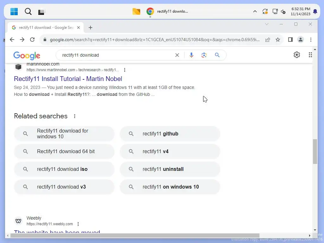Select the rectify11 download Google Search tab
This screenshot has width=324, height=243.
pyautogui.click(x=46, y=28)
